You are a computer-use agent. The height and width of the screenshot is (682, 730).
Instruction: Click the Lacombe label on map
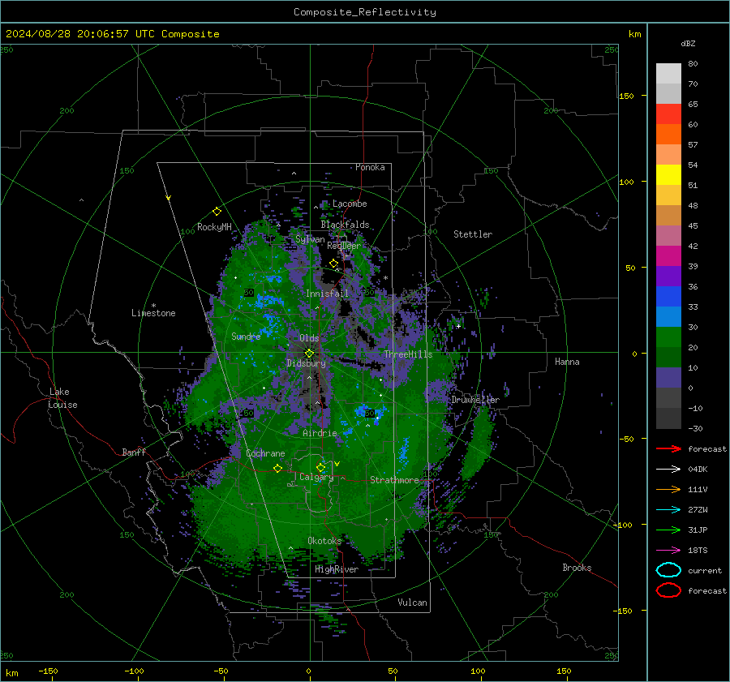coord(350,204)
